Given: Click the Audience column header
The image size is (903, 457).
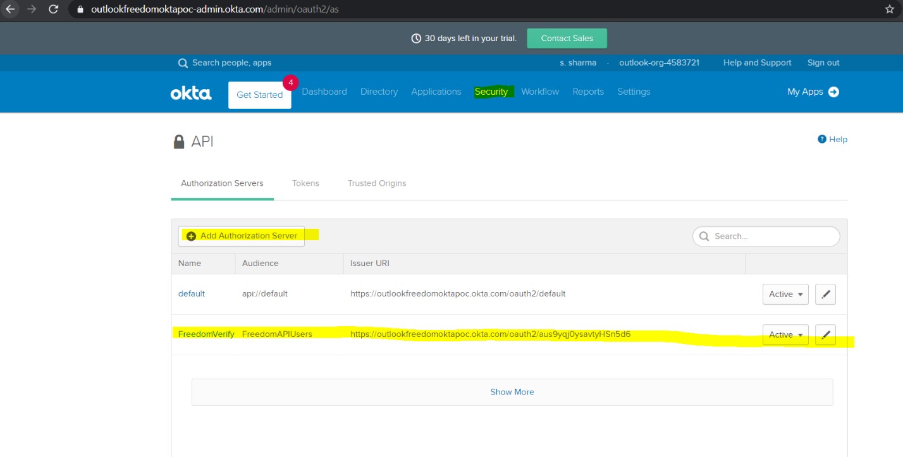Looking at the screenshot, I should 260,263.
